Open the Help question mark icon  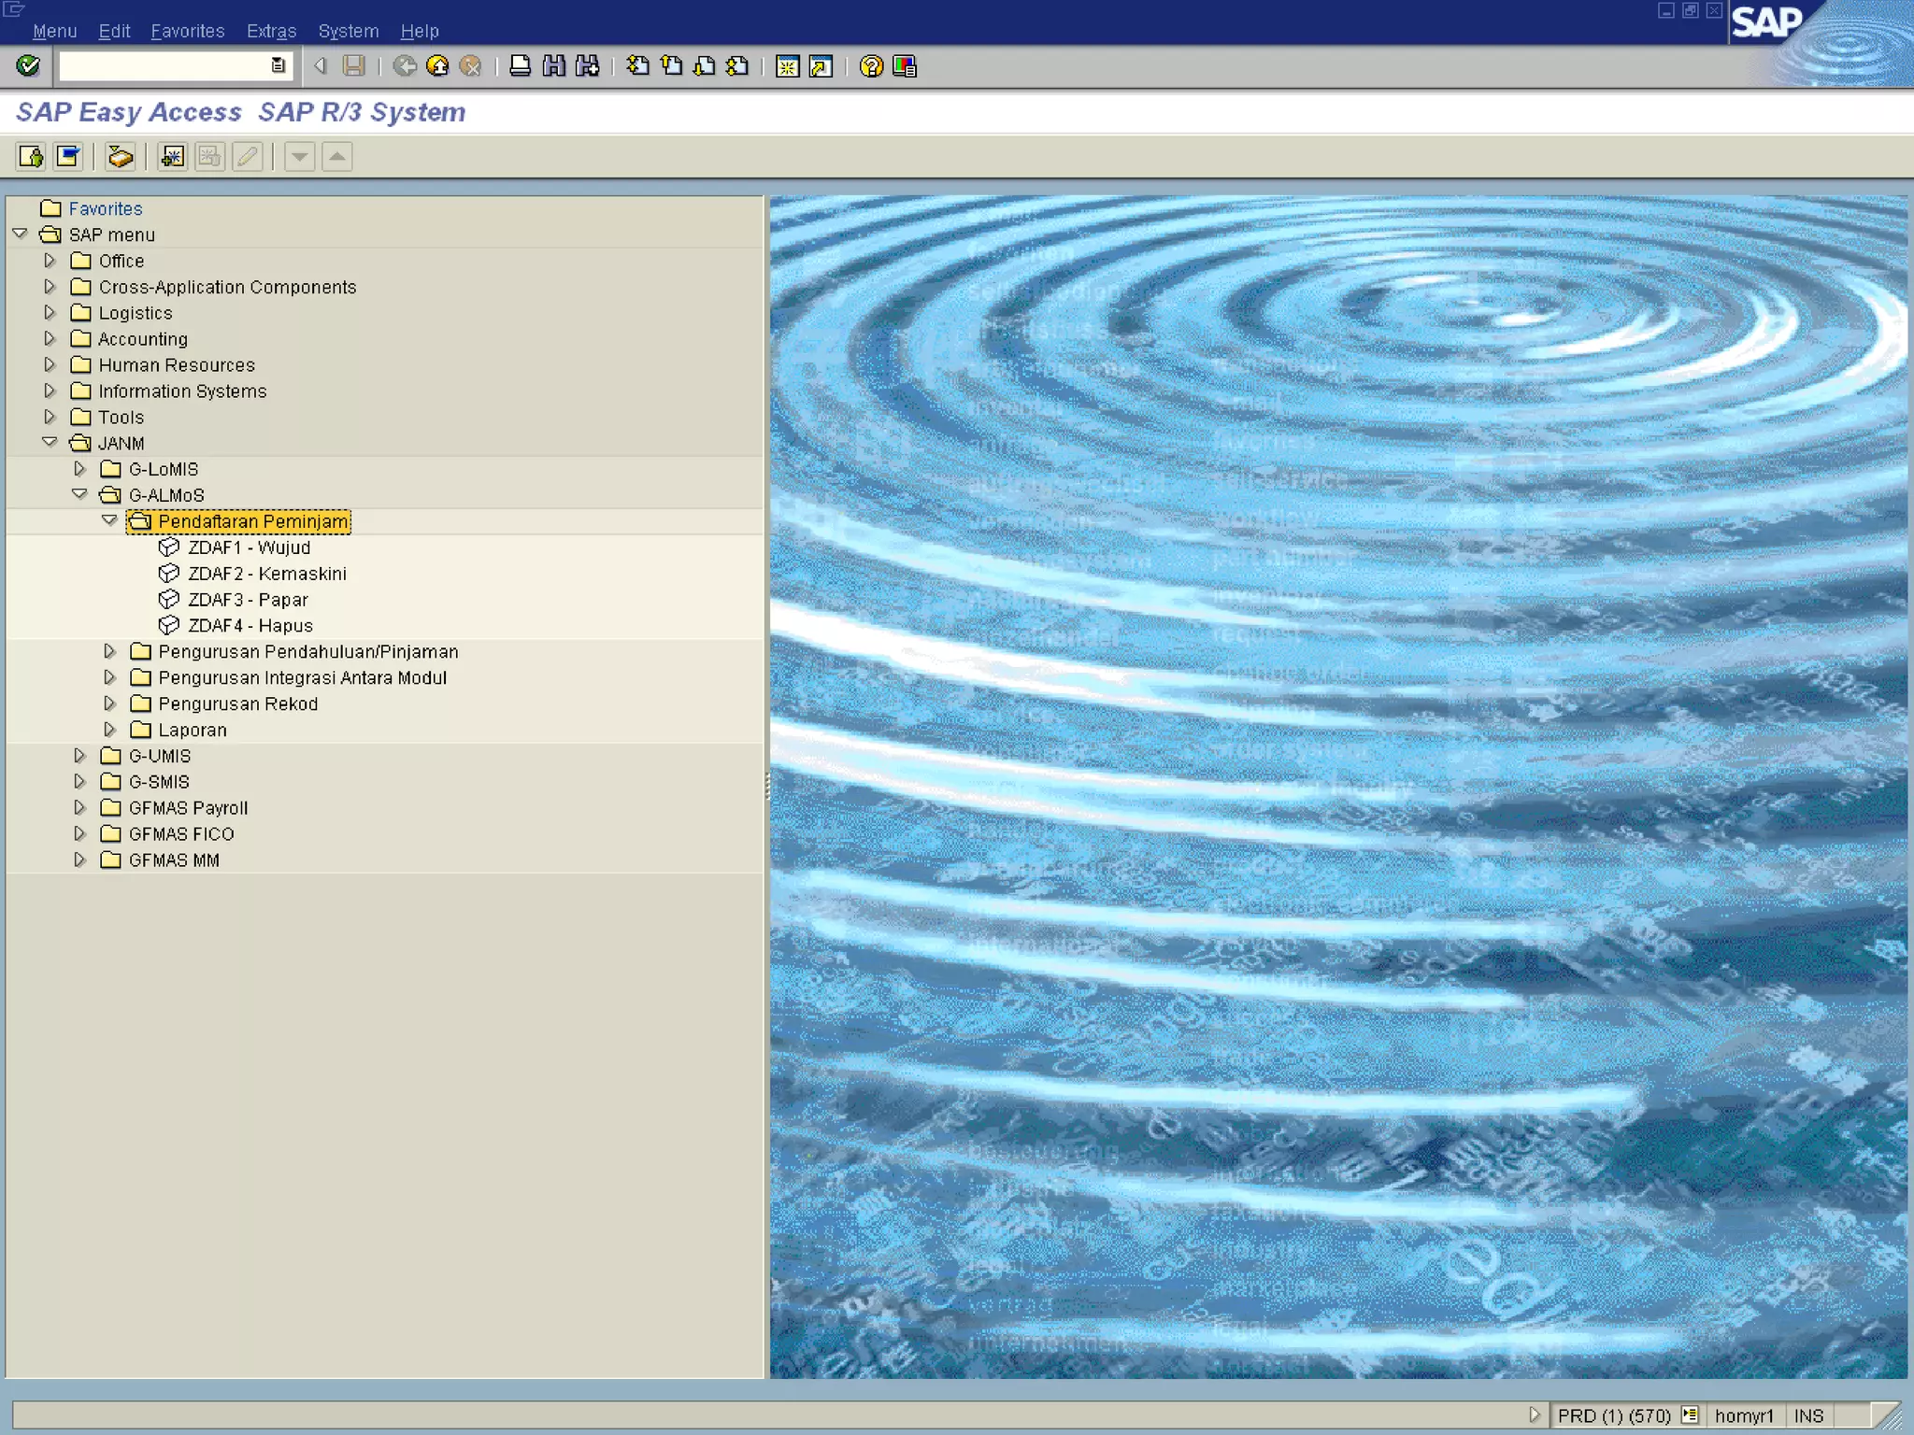click(x=871, y=66)
